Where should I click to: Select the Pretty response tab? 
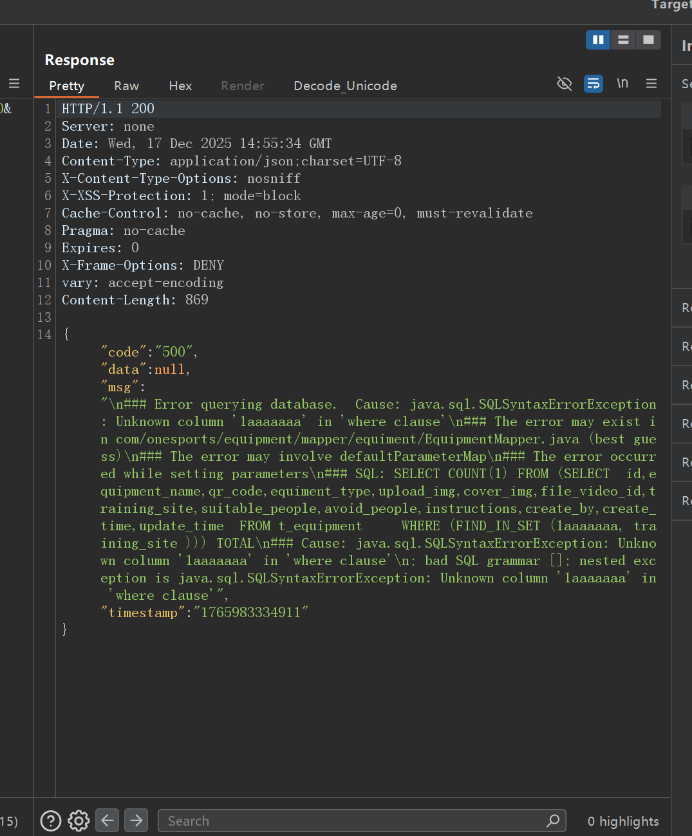click(x=67, y=86)
